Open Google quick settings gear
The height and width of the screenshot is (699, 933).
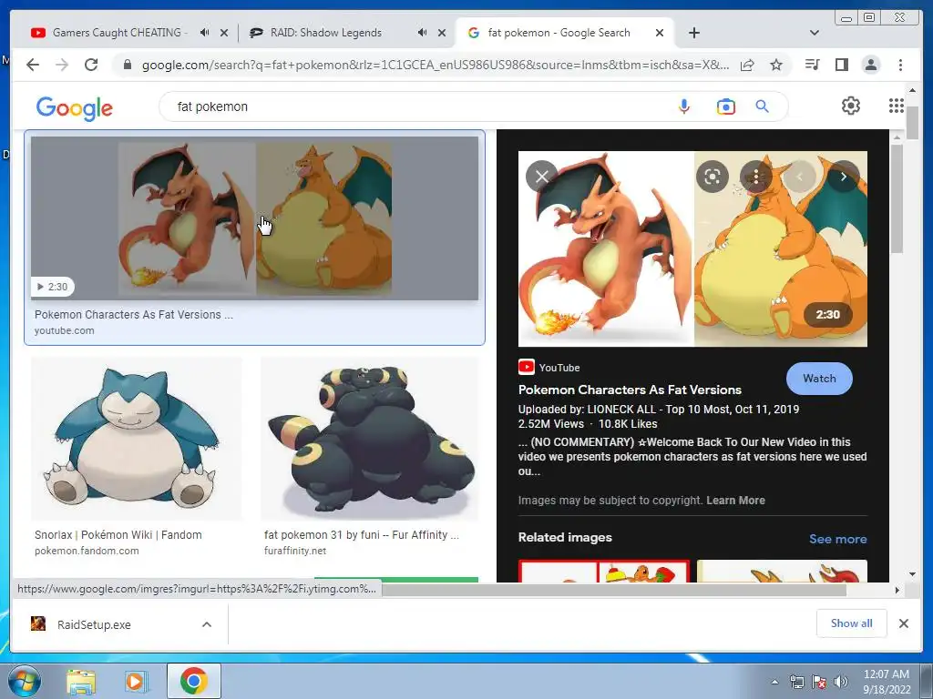point(851,106)
